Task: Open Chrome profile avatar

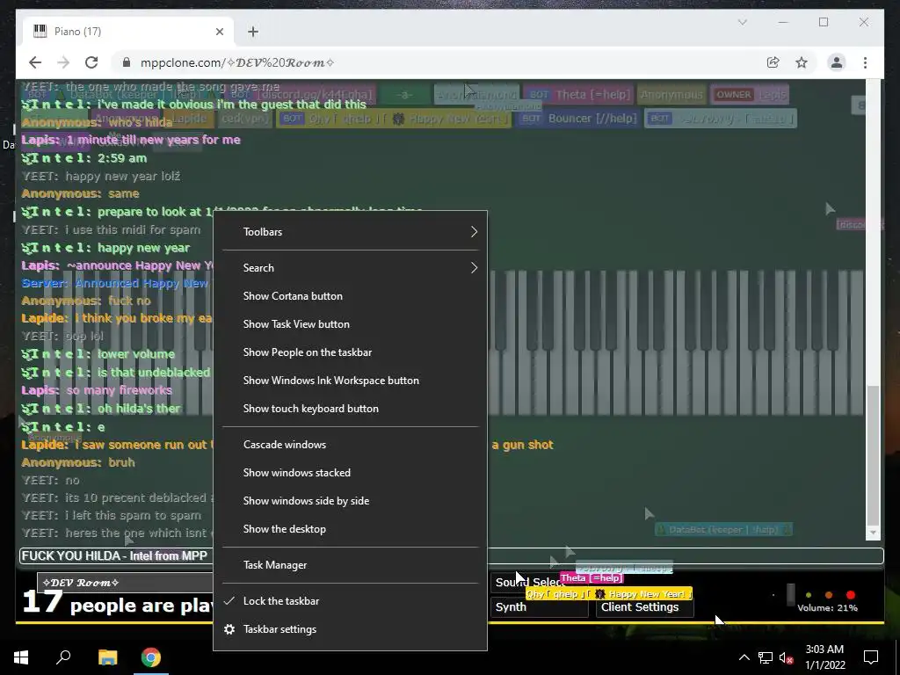Action: coord(837,62)
